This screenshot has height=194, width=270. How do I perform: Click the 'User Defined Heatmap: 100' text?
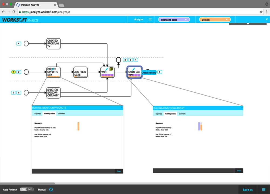click(43, 134)
